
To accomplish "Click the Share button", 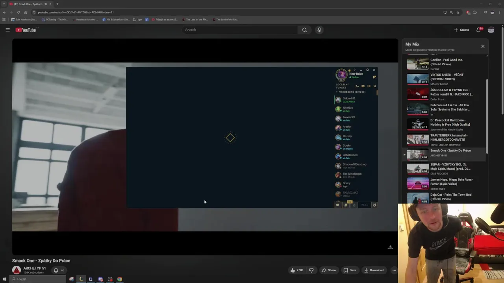I will pos(329,270).
